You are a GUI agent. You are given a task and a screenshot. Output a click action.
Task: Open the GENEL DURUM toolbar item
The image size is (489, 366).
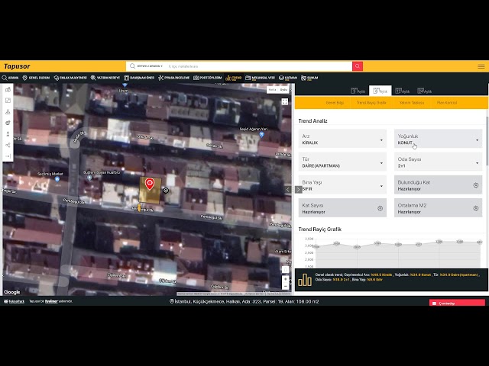click(x=36, y=78)
